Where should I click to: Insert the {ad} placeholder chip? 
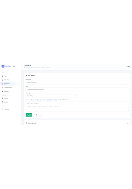point(31,100)
